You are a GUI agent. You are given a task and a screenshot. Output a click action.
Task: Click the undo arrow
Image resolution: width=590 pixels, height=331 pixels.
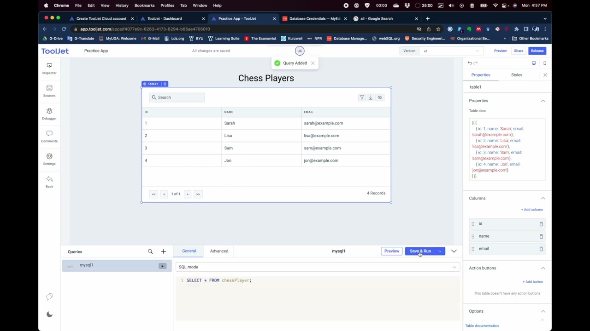click(x=470, y=63)
